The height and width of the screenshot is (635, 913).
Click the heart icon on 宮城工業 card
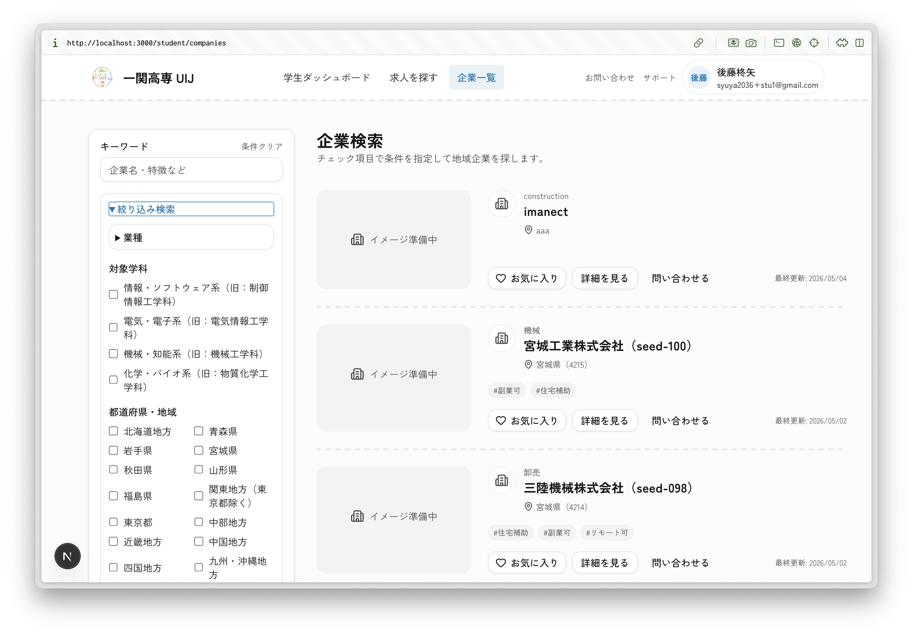point(501,421)
